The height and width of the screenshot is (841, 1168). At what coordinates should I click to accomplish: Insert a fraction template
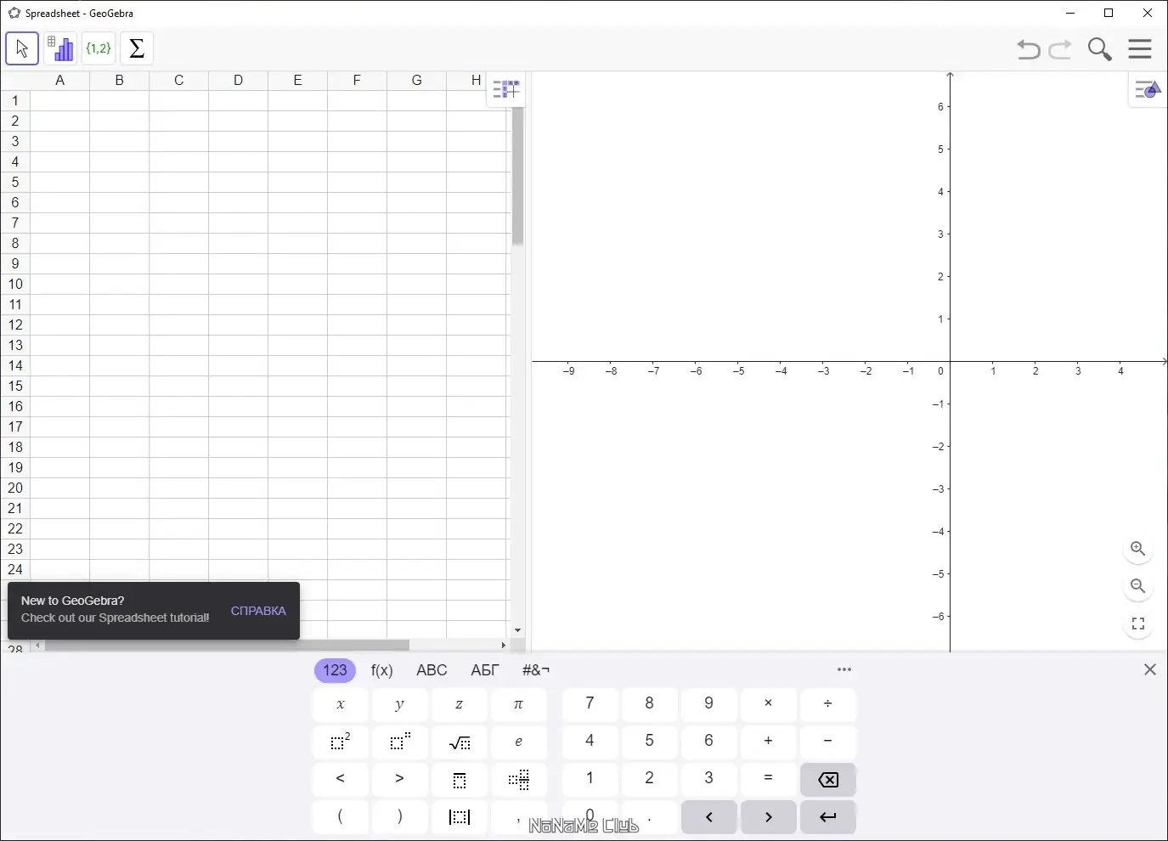460,780
